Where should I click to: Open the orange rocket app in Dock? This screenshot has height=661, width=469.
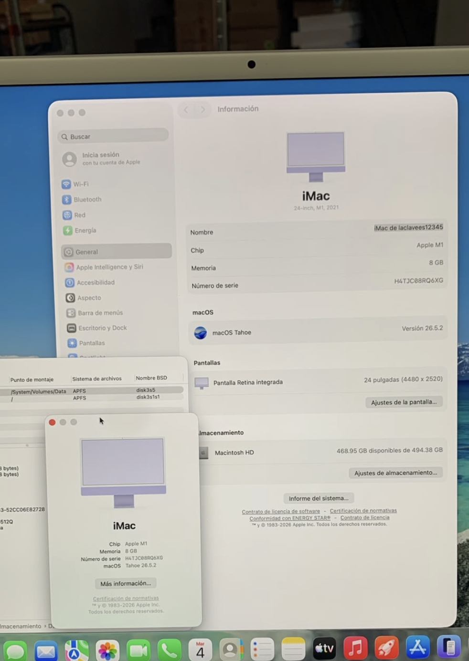pyautogui.click(x=386, y=647)
